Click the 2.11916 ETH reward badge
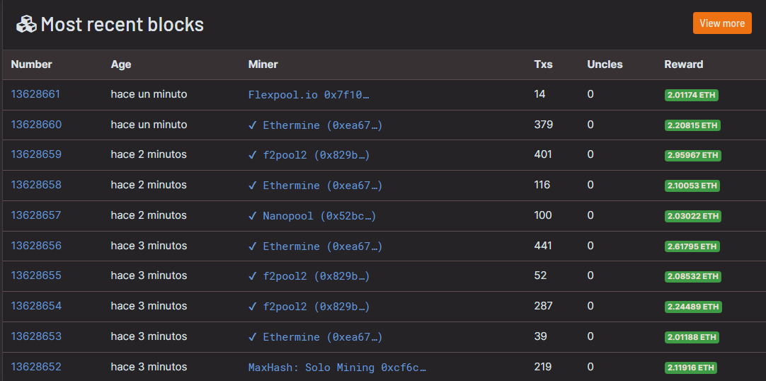766x381 pixels. pyautogui.click(x=691, y=368)
